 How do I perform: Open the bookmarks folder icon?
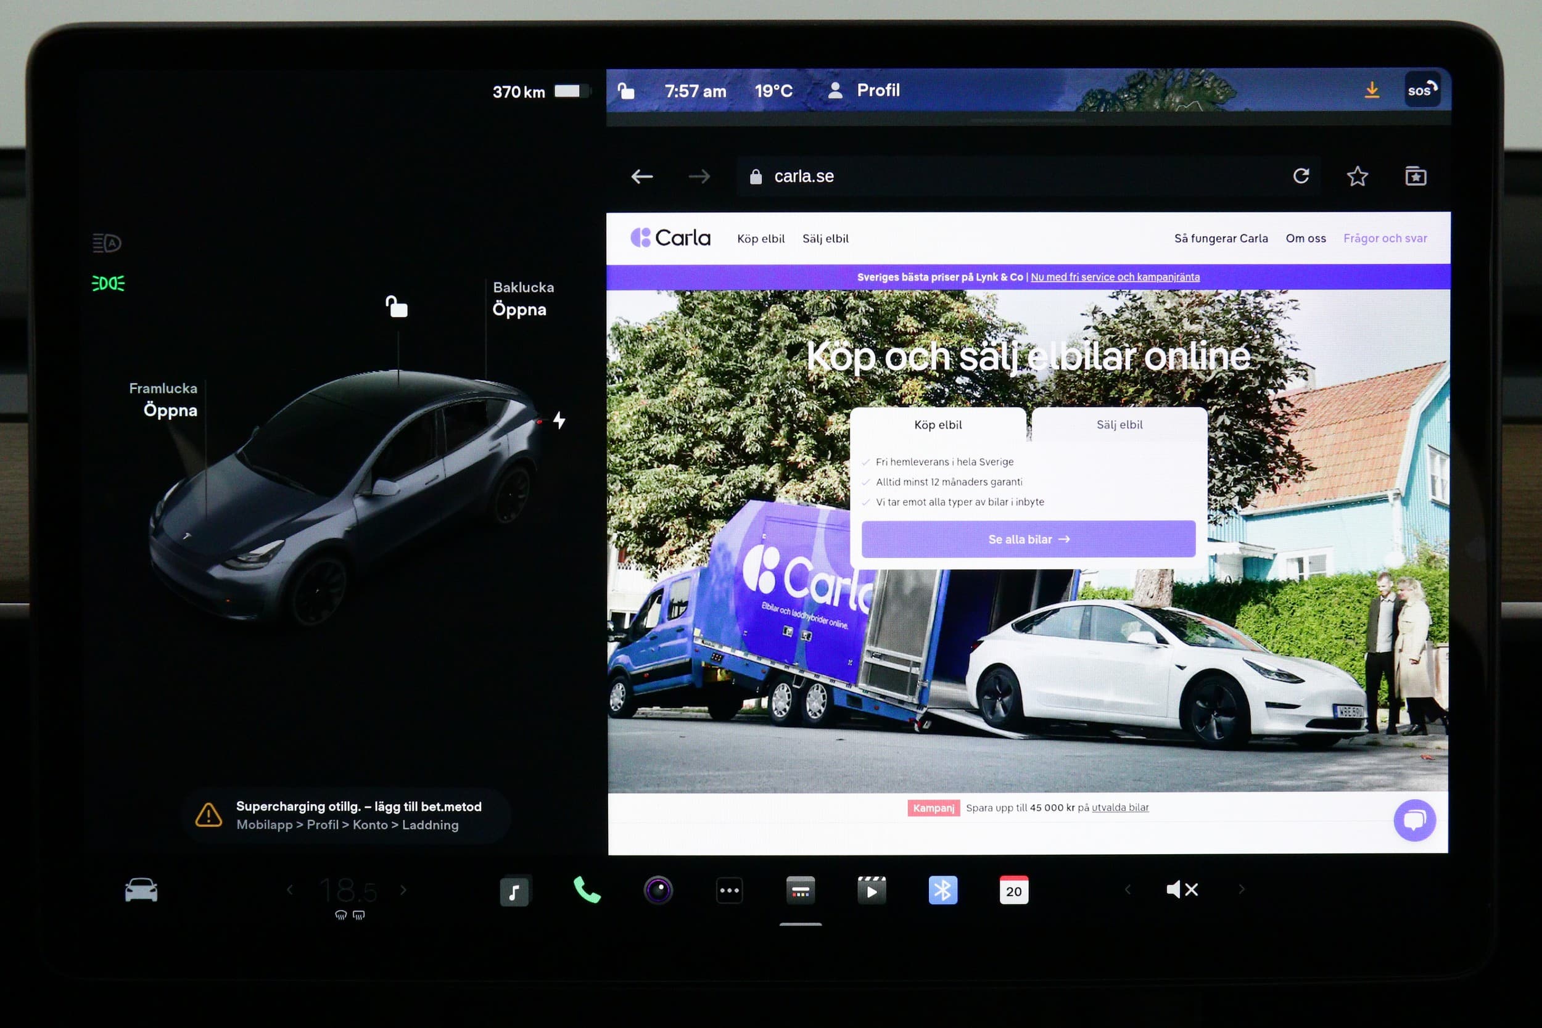tap(1416, 176)
